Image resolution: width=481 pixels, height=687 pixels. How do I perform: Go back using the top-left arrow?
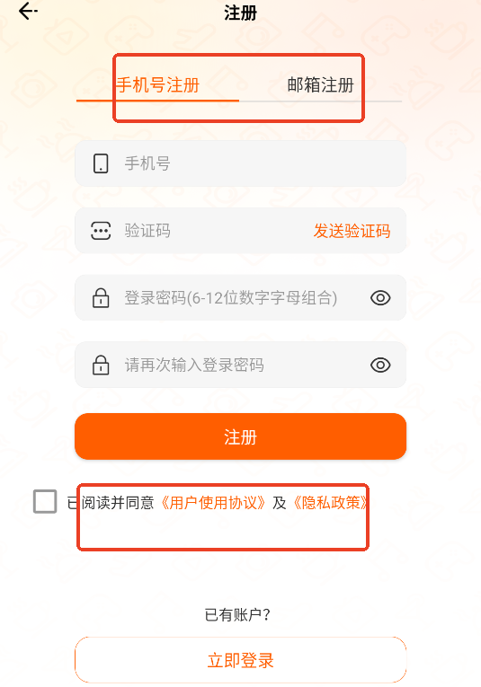[x=28, y=11]
